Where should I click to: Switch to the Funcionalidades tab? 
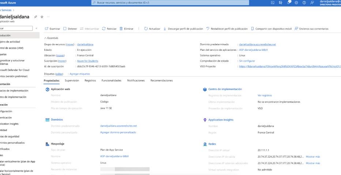coord(111,81)
